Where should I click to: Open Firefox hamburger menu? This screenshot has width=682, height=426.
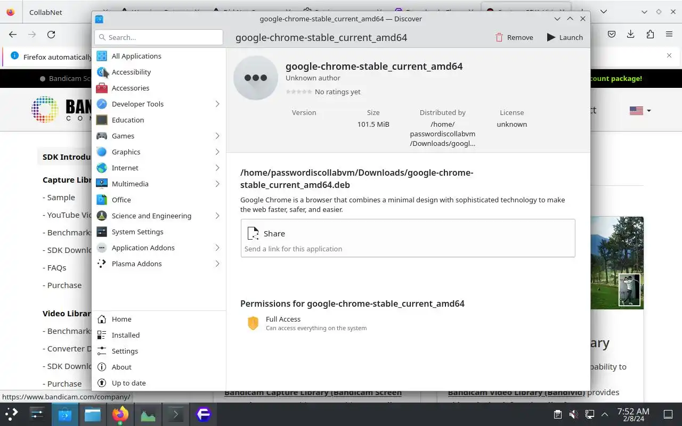coord(669,34)
